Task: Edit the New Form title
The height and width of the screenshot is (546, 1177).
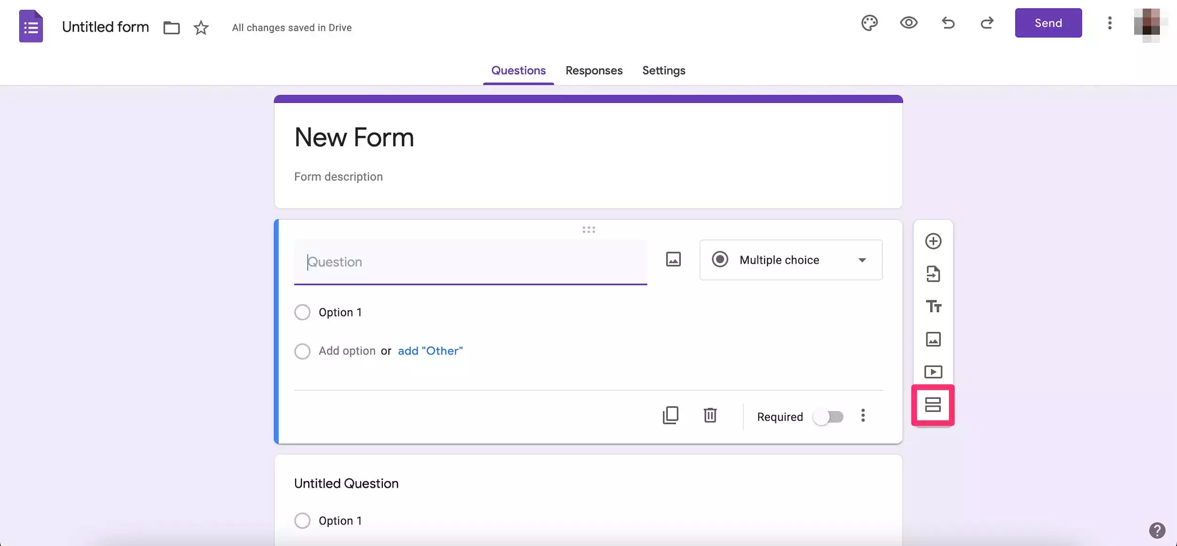Action: click(x=354, y=137)
